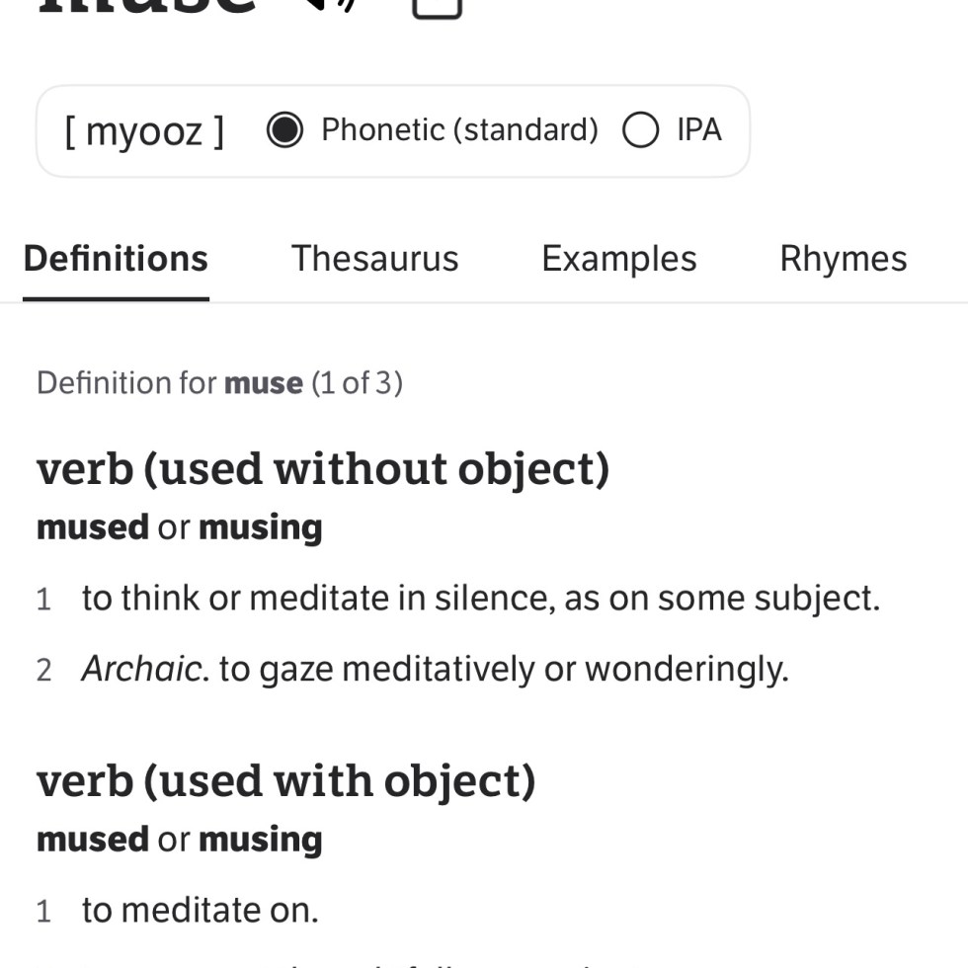This screenshot has width=968, height=968.
Task: Switch pronunciation to IPA radio button
Action: [x=641, y=130]
